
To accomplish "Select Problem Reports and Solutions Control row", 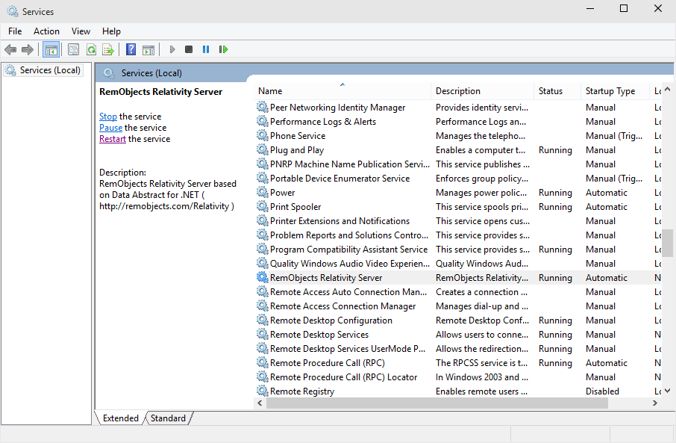I will (458, 235).
